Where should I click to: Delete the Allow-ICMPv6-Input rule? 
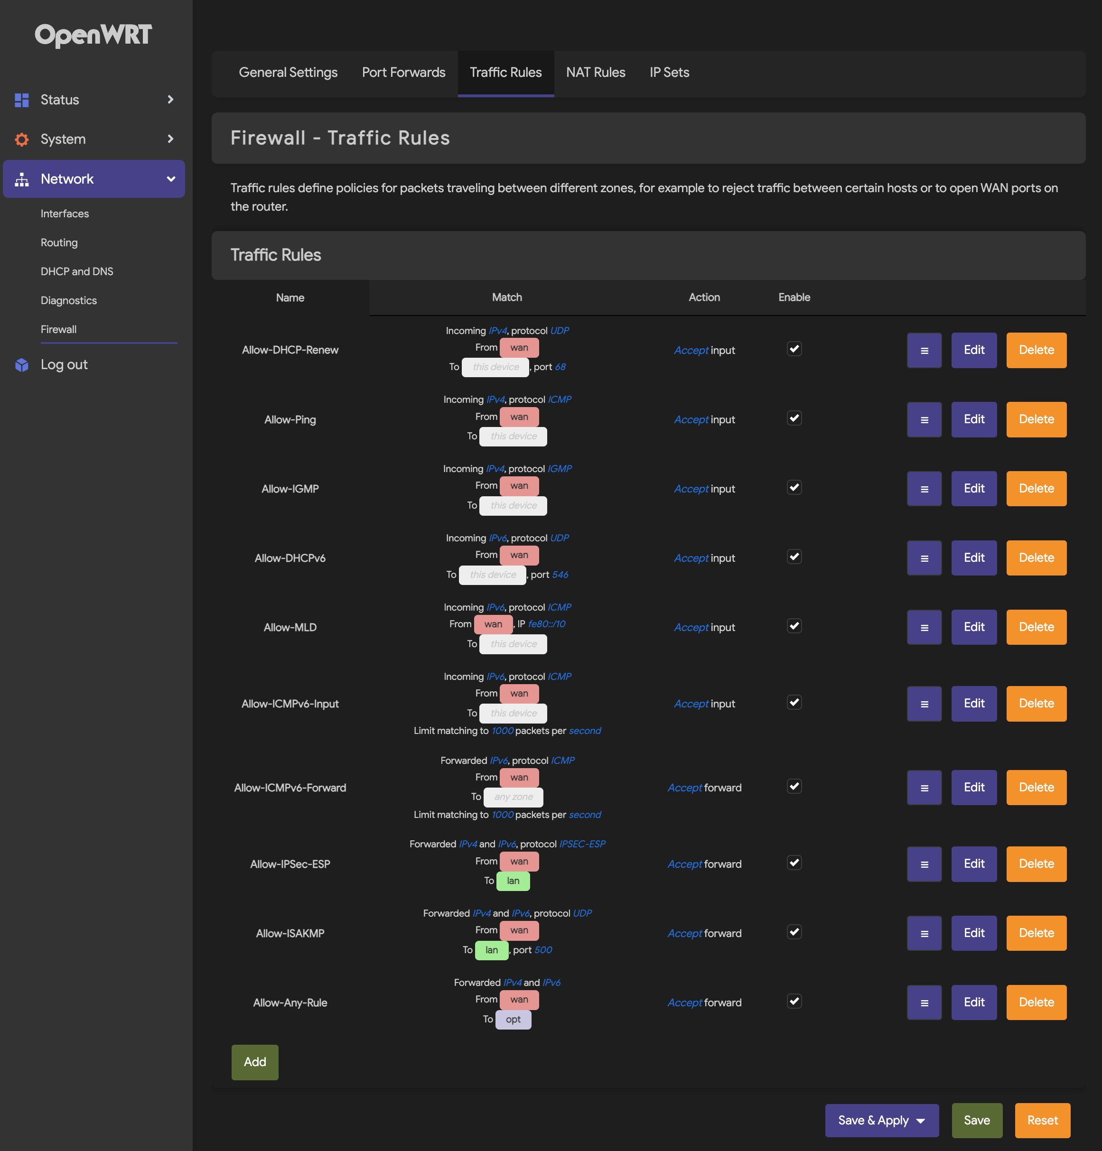[1036, 704]
